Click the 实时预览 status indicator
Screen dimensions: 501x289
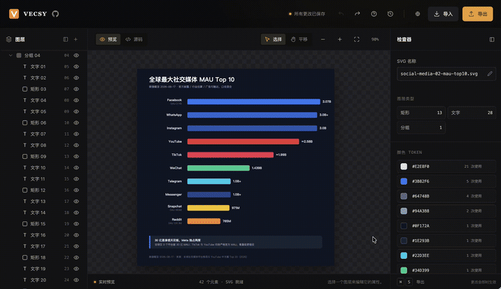[104, 282]
